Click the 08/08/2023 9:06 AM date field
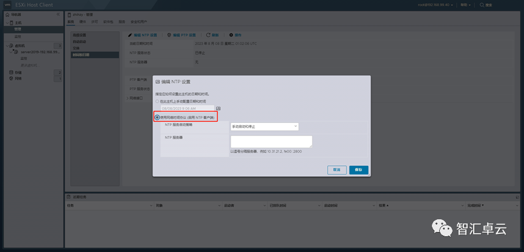This screenshot has width=524, height=252. click(x=187, y=108)
